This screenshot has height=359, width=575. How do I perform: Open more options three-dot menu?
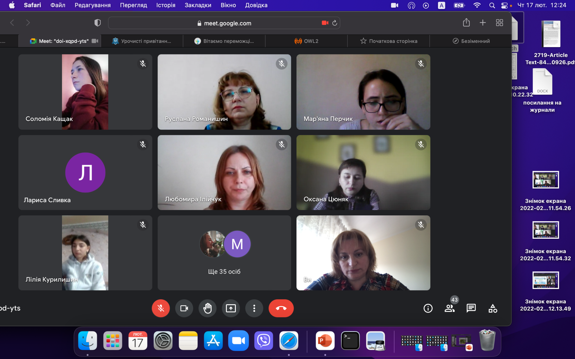[254, 308]
